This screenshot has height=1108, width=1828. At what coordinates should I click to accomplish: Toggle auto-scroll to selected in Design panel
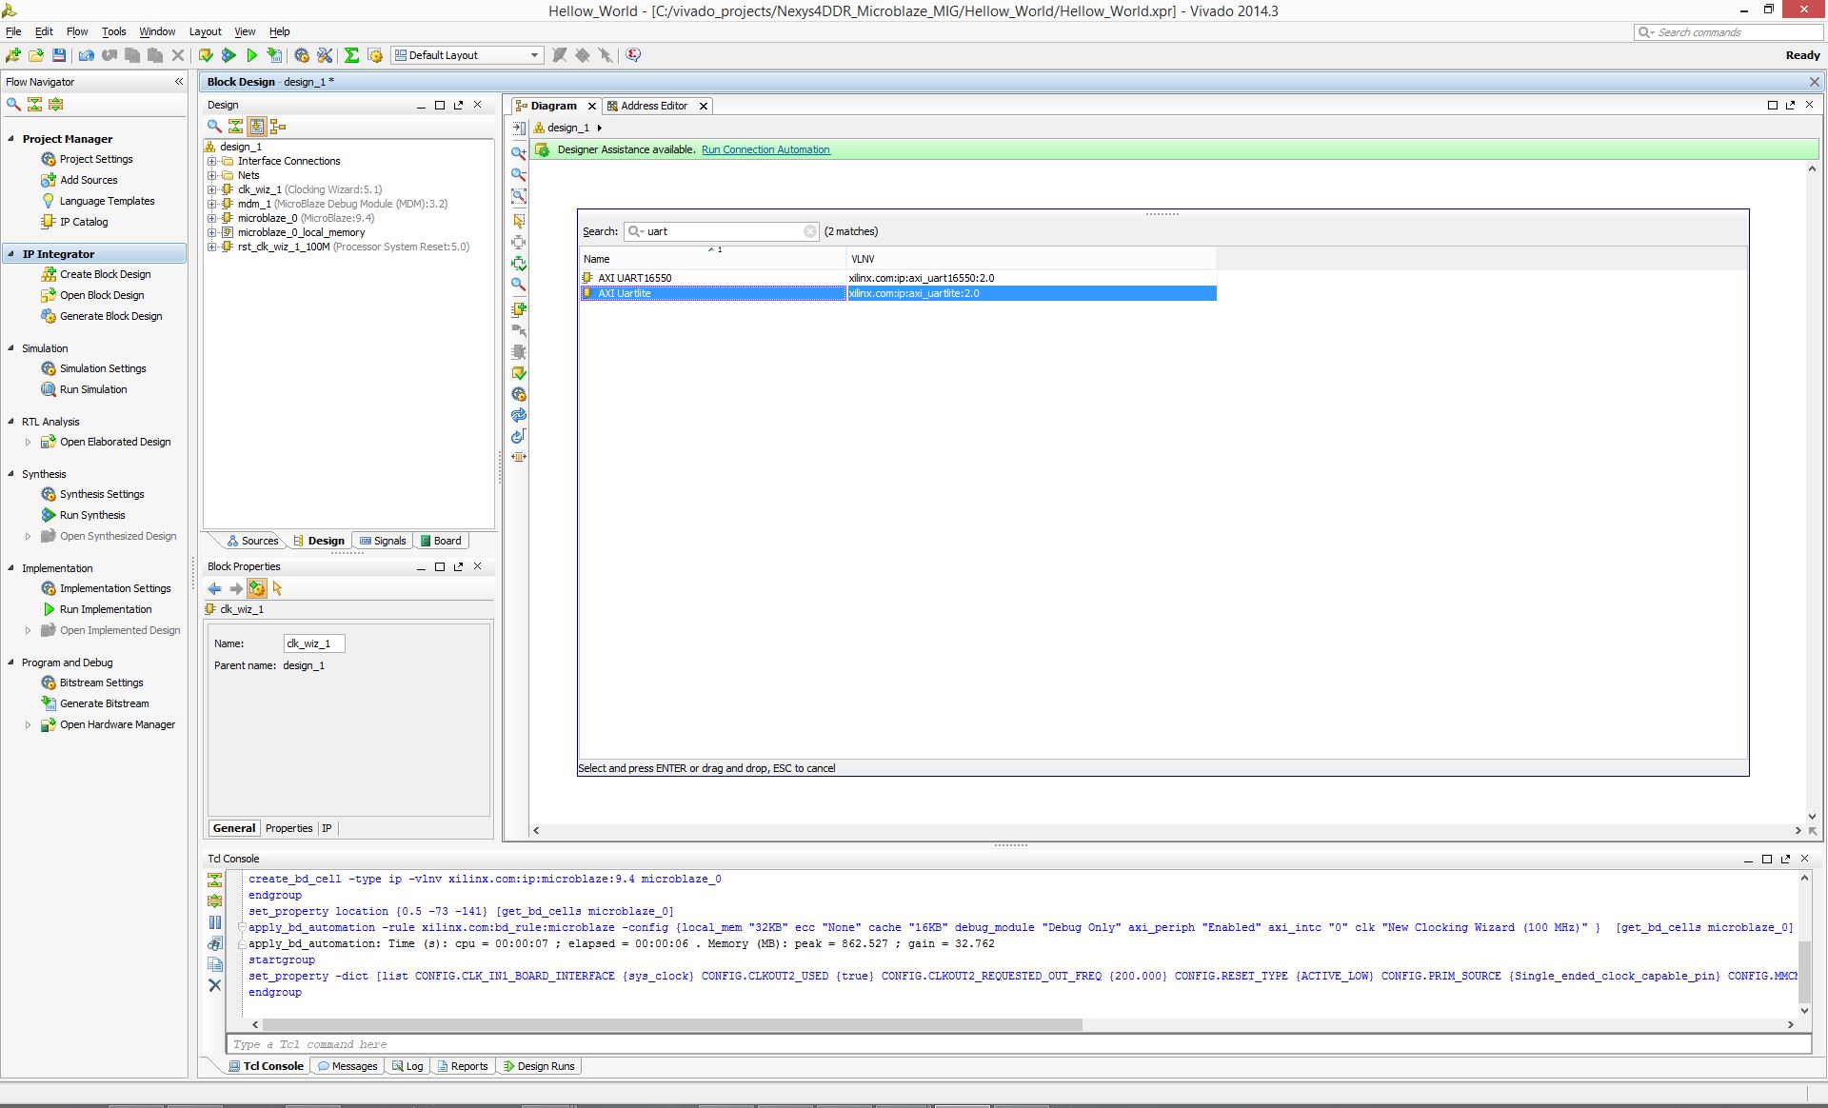[x=256, y=126]
